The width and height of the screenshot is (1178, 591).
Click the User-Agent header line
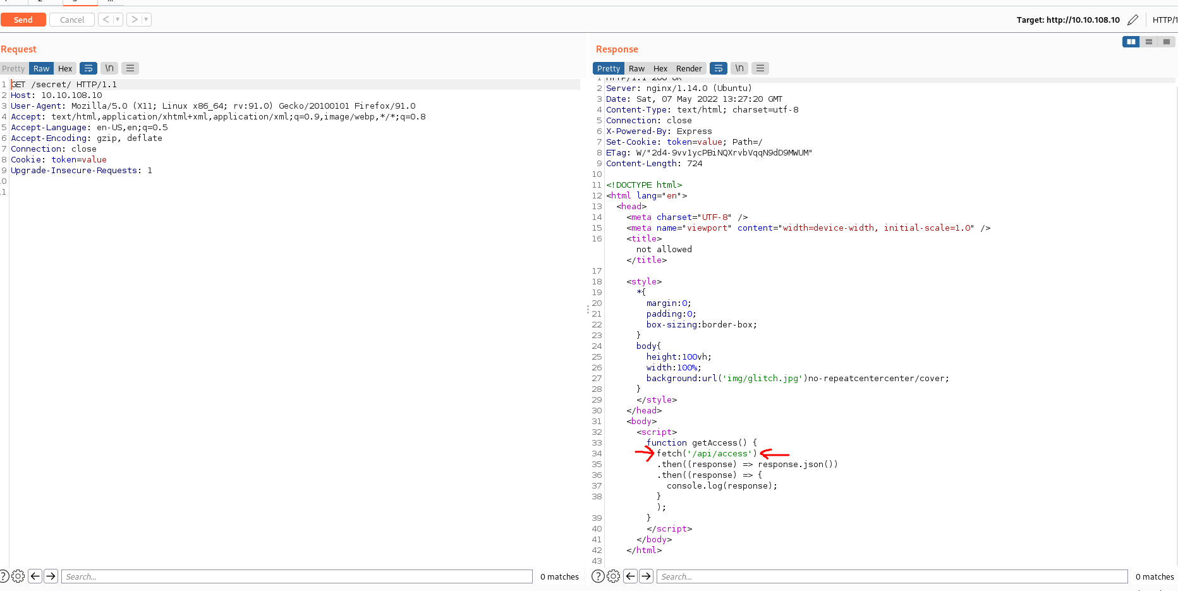pyautogui.click(x=213, y=106)
